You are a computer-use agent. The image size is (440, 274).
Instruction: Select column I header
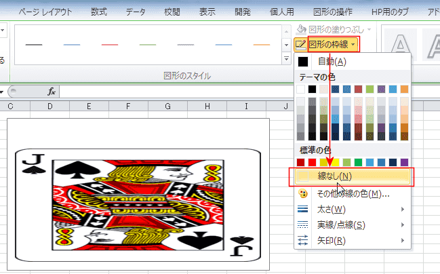[x=246, y=106]
